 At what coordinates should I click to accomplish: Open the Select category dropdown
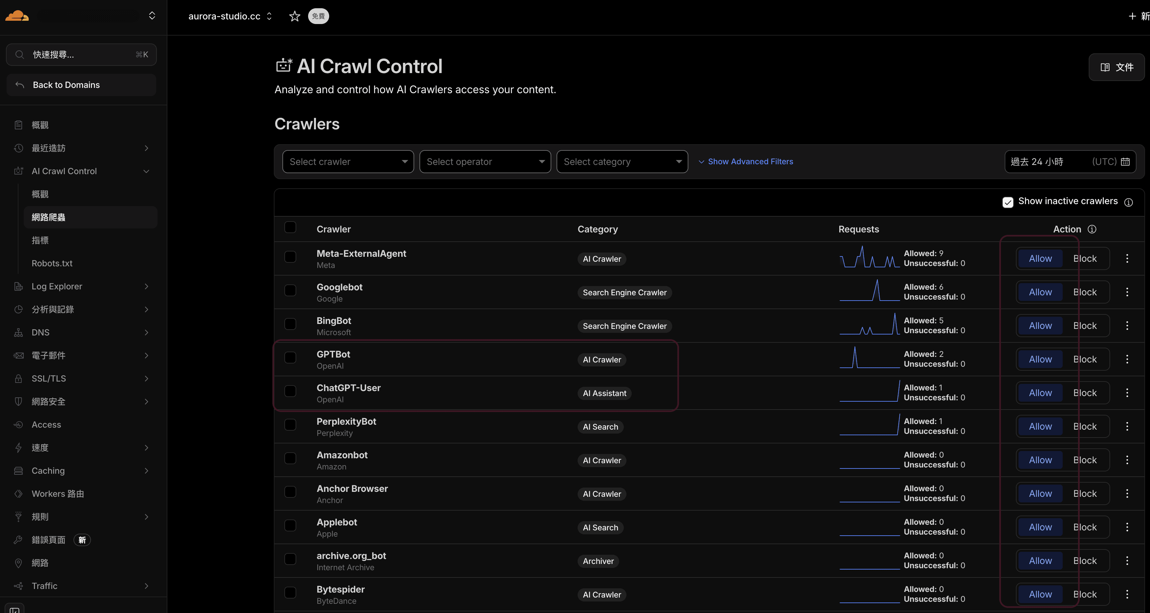point(622,162)
